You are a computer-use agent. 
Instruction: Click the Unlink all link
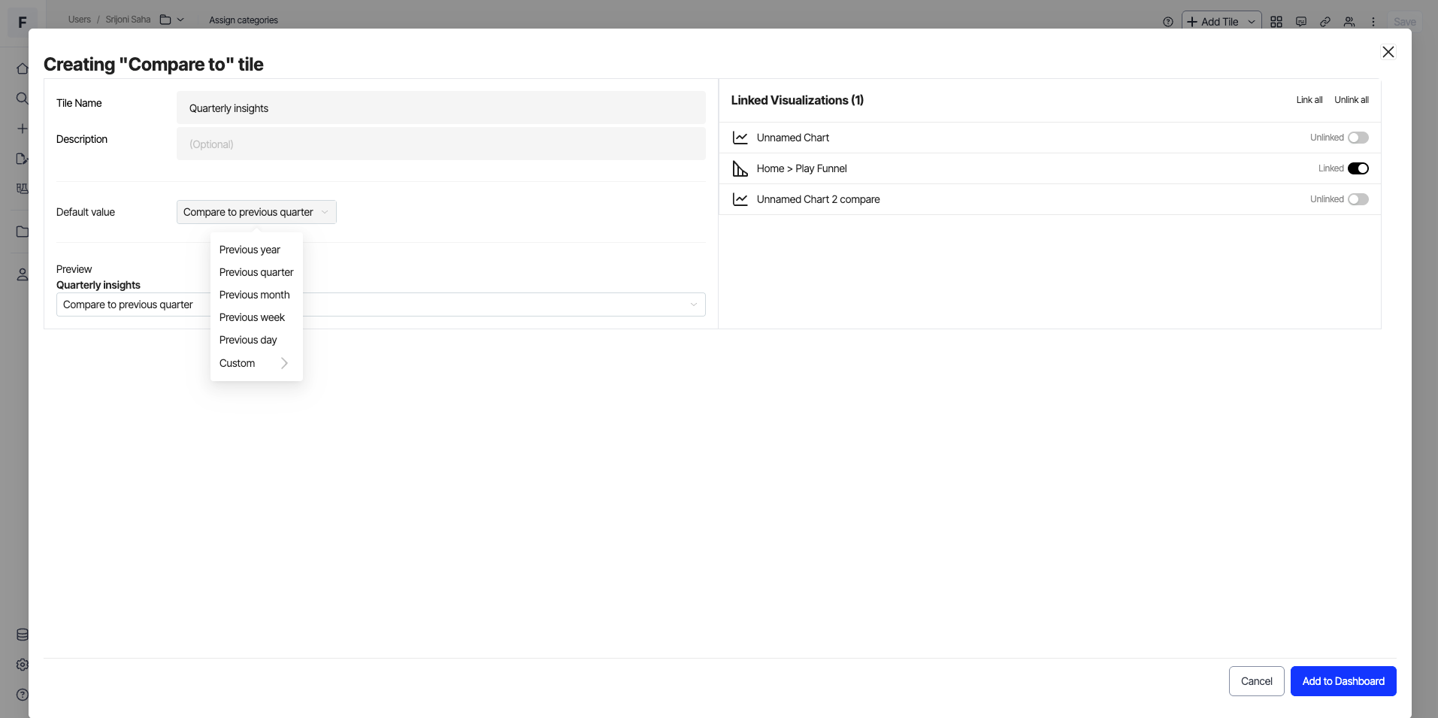click(x=1351, y=100)
